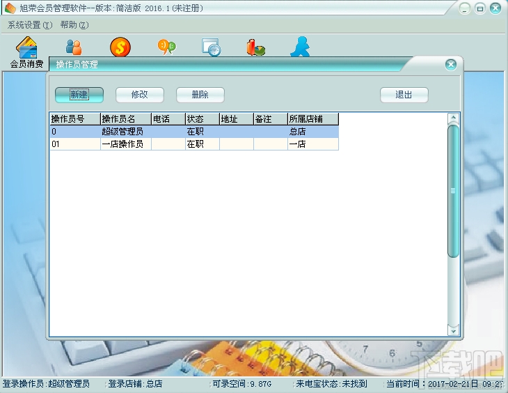Select the 超级管理员 row
The width and height of the screenshot is (508, 393).
pos(194,132)
